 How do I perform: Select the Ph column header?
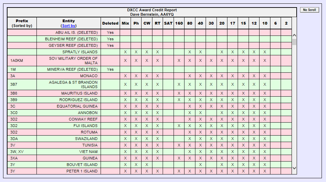(136, 23)
